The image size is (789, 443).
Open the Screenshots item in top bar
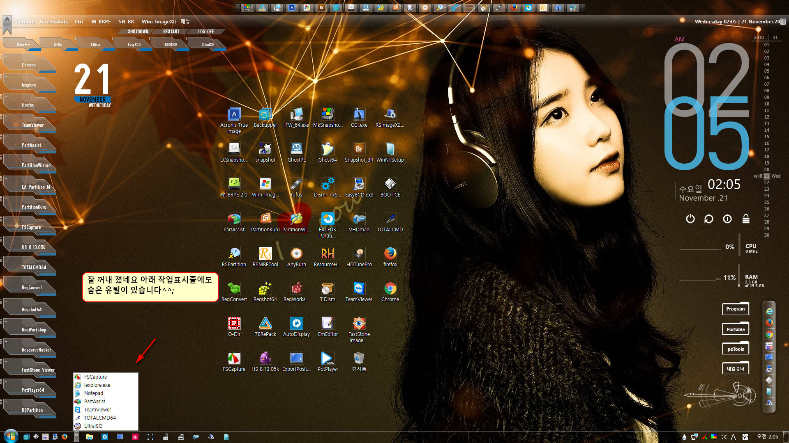coord(53,21)
